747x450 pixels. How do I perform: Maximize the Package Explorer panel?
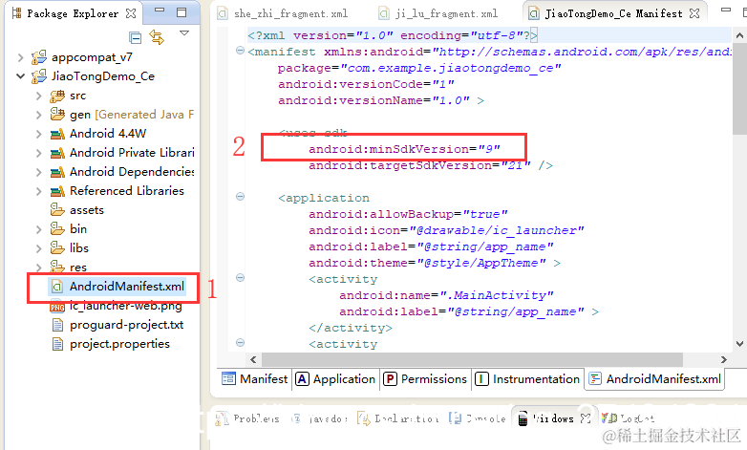coord(181,12)
